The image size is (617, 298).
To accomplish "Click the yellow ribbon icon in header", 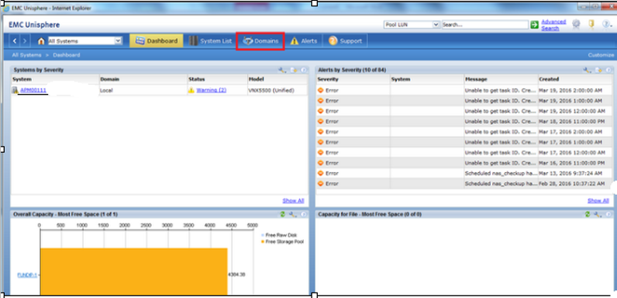I will (591, 24).
